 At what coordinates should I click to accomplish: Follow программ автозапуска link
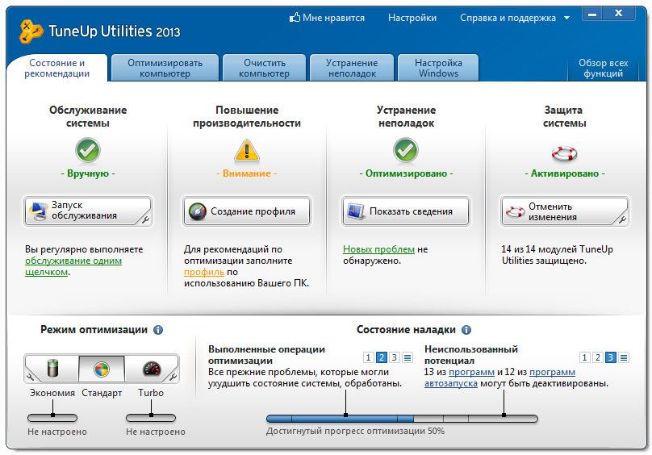(499, 378)
